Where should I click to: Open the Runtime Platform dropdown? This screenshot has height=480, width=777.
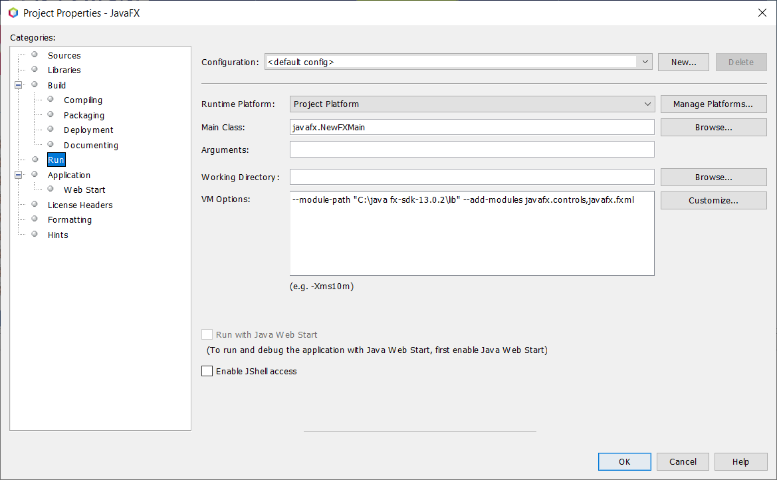pos(647,104)
